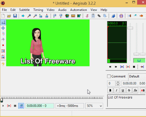This screenshot has height=117, width=146.
Task: Toggle Strikeout formatting
Action: tap(129, 90)
